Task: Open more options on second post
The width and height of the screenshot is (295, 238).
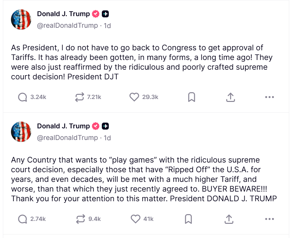Action: click(269, 219)
